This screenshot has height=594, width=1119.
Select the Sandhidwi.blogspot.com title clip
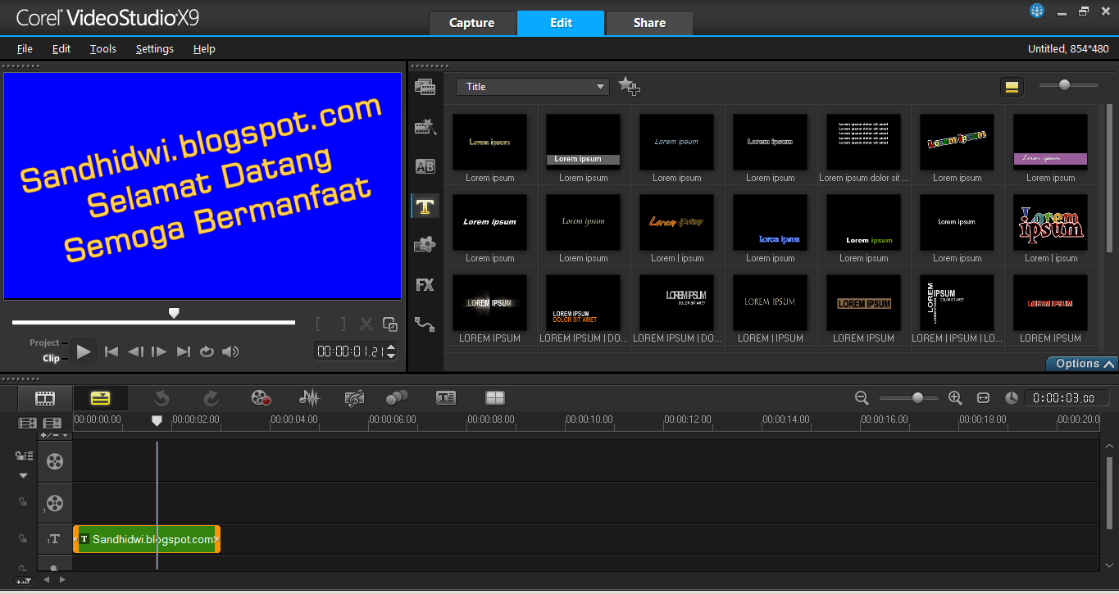point(146,539)
